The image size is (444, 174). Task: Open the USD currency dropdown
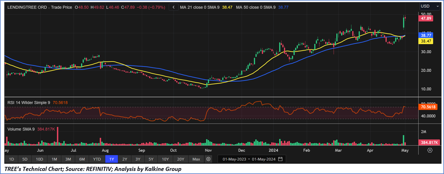pos(429,6)
